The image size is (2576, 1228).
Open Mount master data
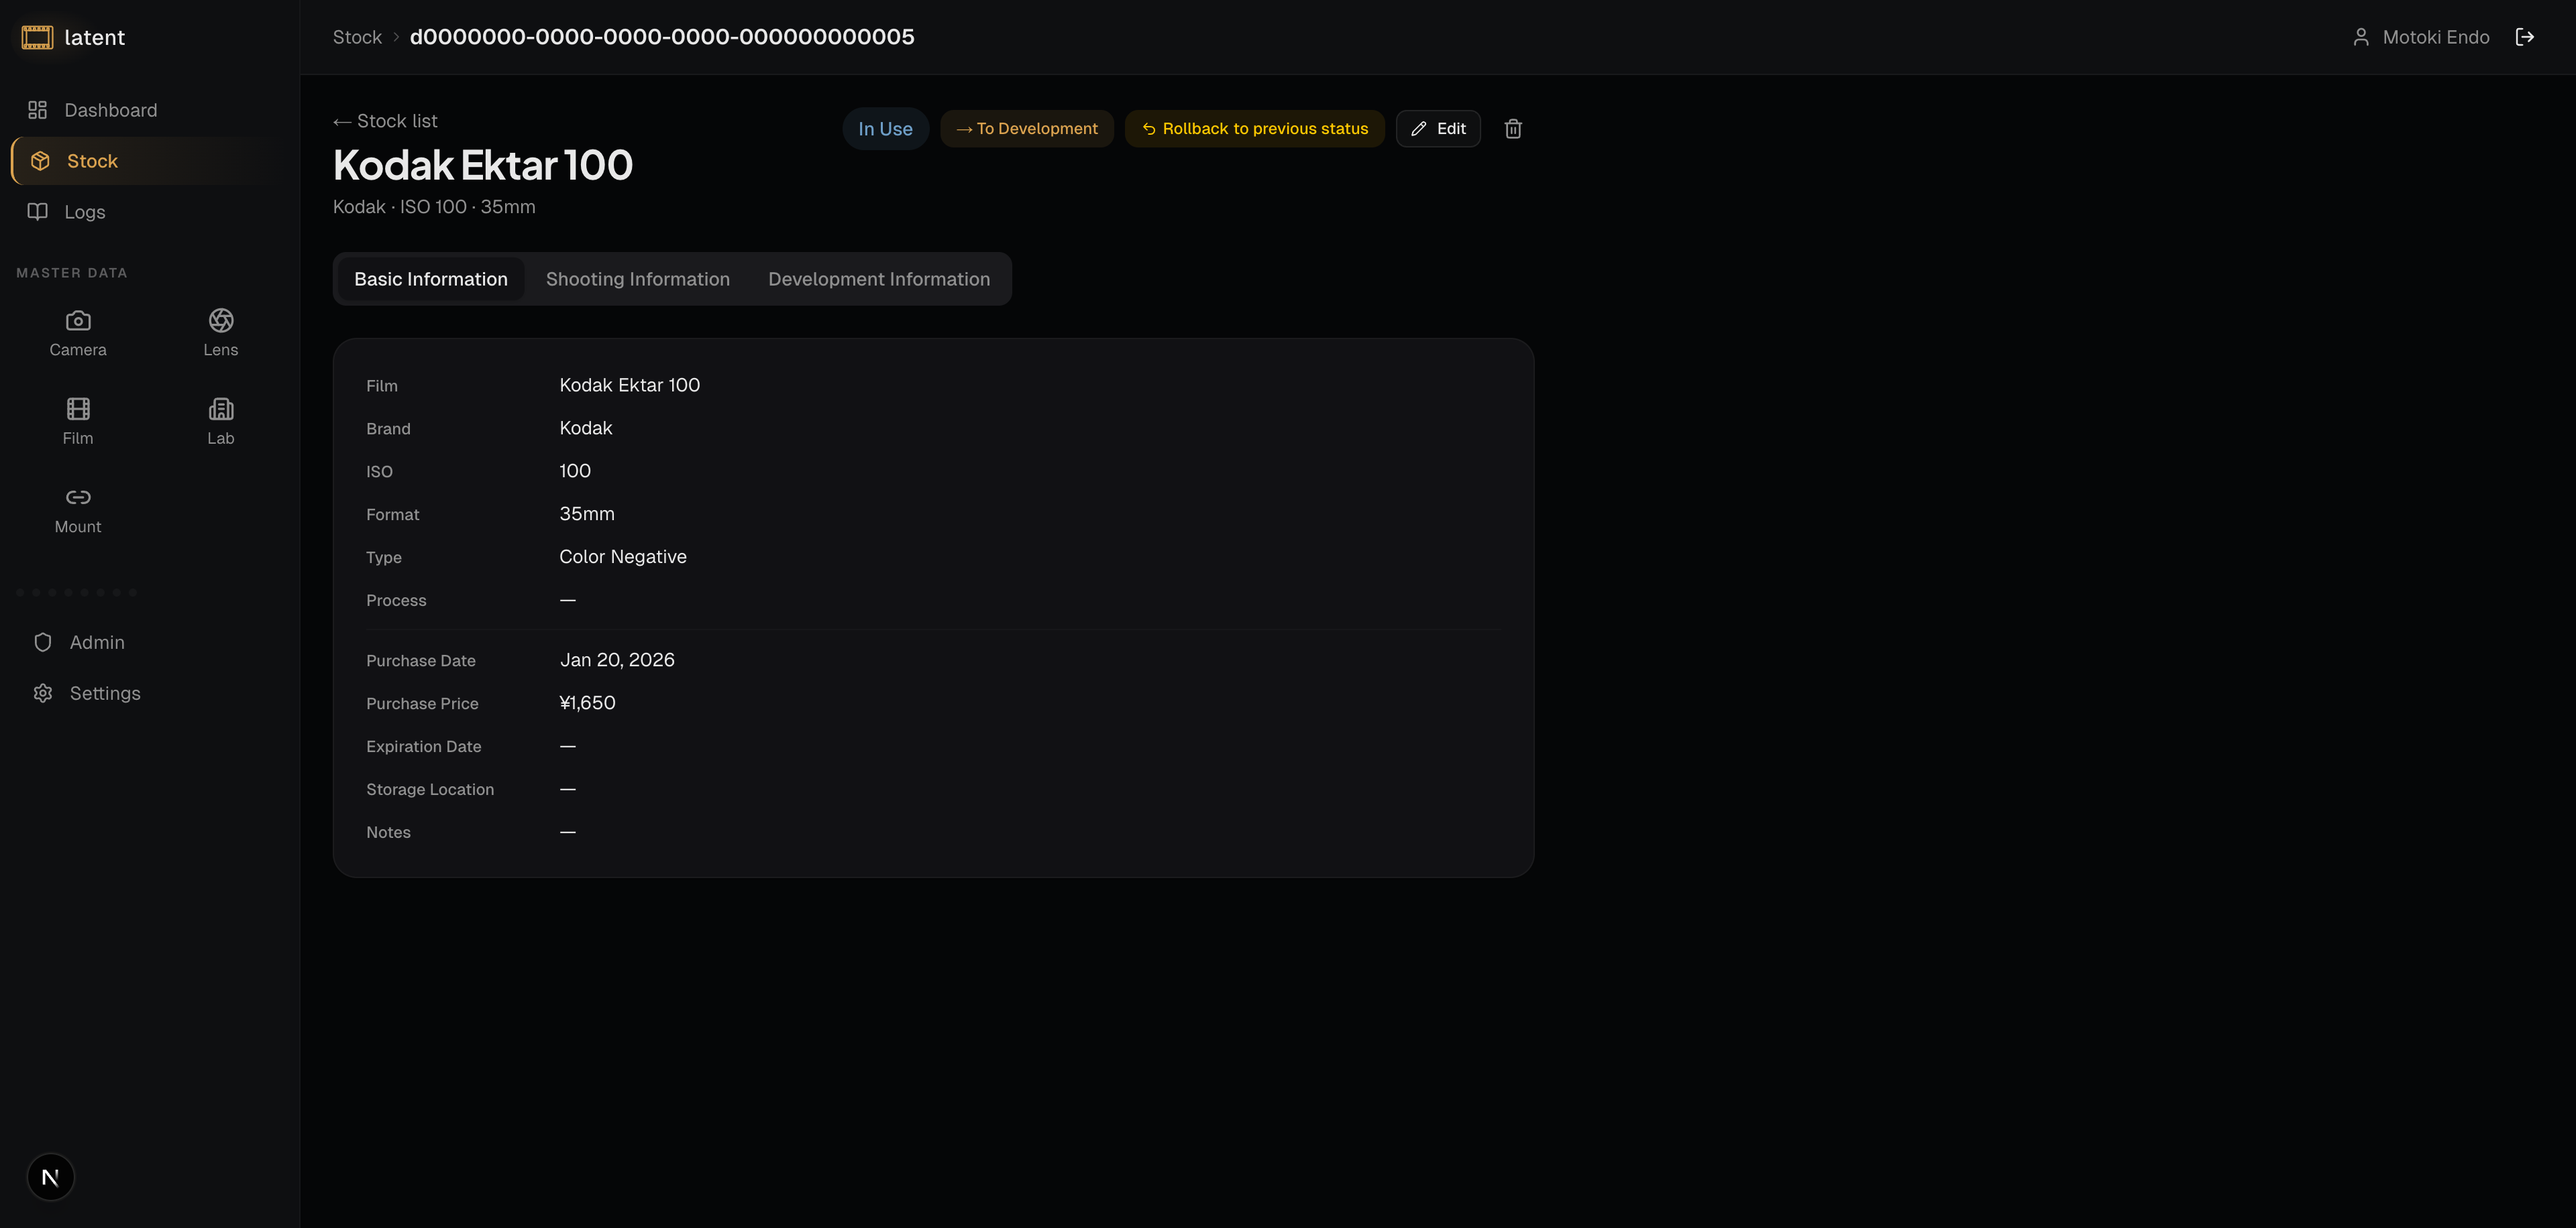tap(78, 509)
